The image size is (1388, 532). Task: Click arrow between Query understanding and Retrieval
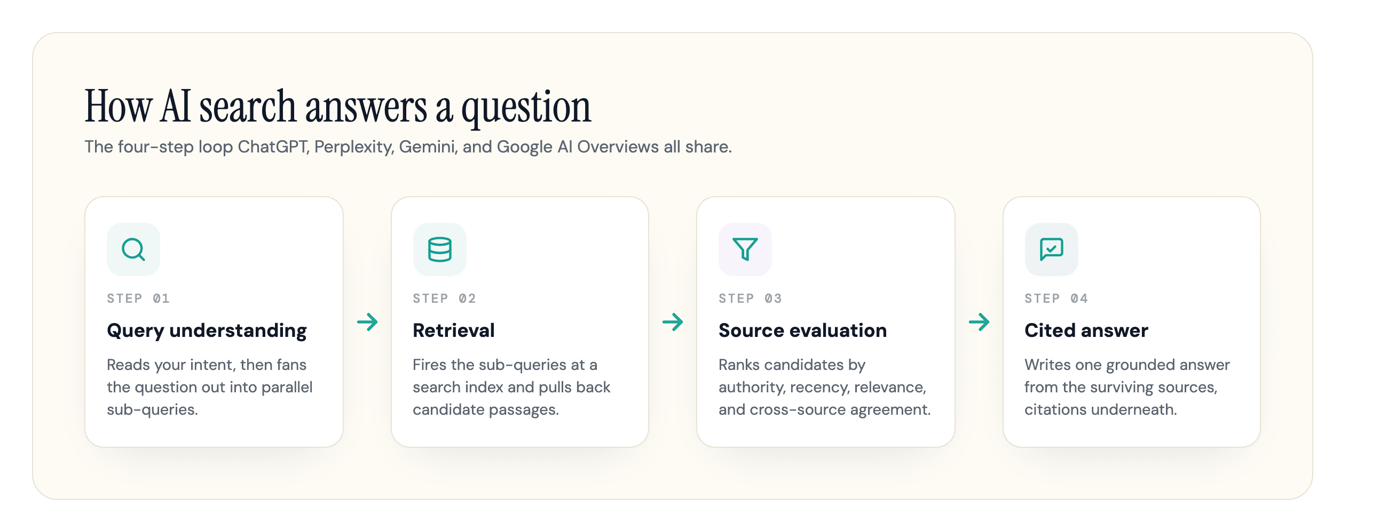(x=367, y=322)
